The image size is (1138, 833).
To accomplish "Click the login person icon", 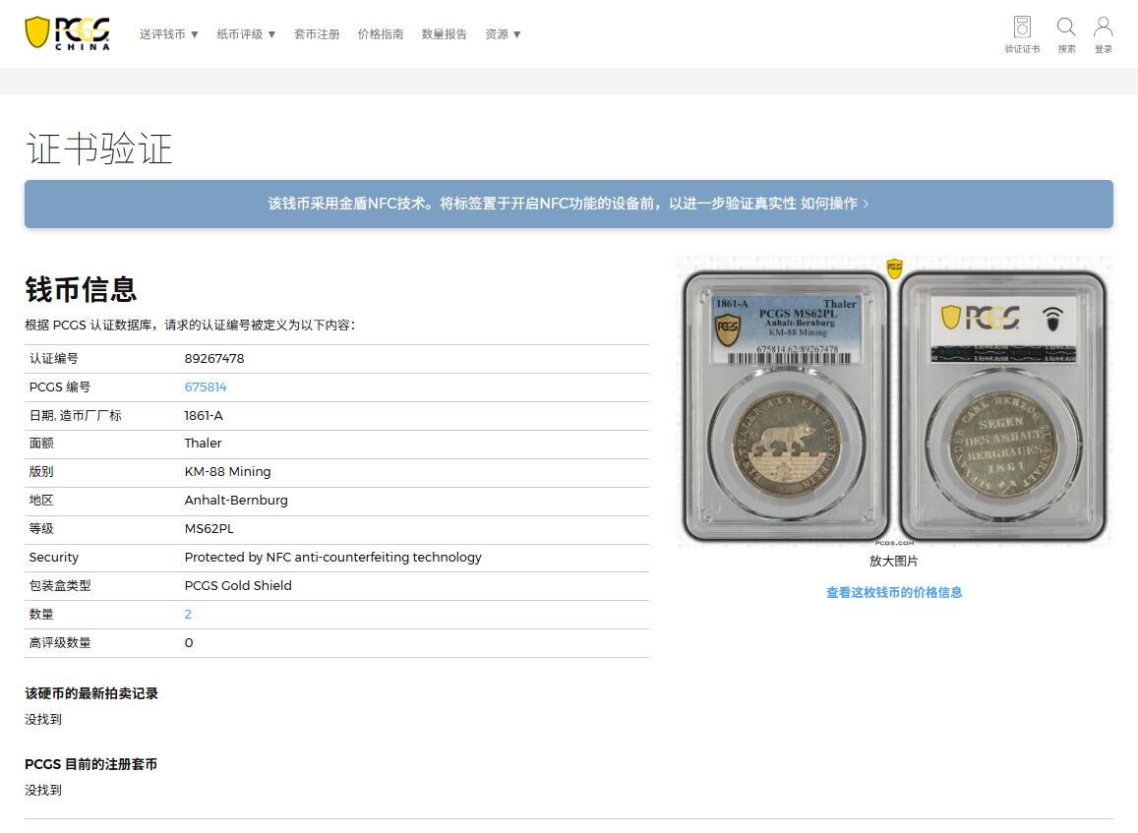I will [x=1104, y=28].
